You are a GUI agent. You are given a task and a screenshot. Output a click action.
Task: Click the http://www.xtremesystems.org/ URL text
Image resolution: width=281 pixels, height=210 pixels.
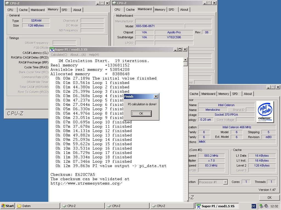point(86,183)
